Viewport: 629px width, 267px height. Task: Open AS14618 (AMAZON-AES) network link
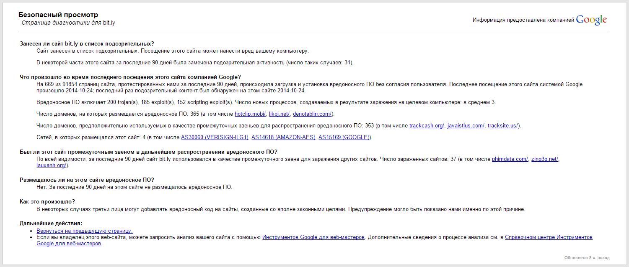(x=283, y=137)
